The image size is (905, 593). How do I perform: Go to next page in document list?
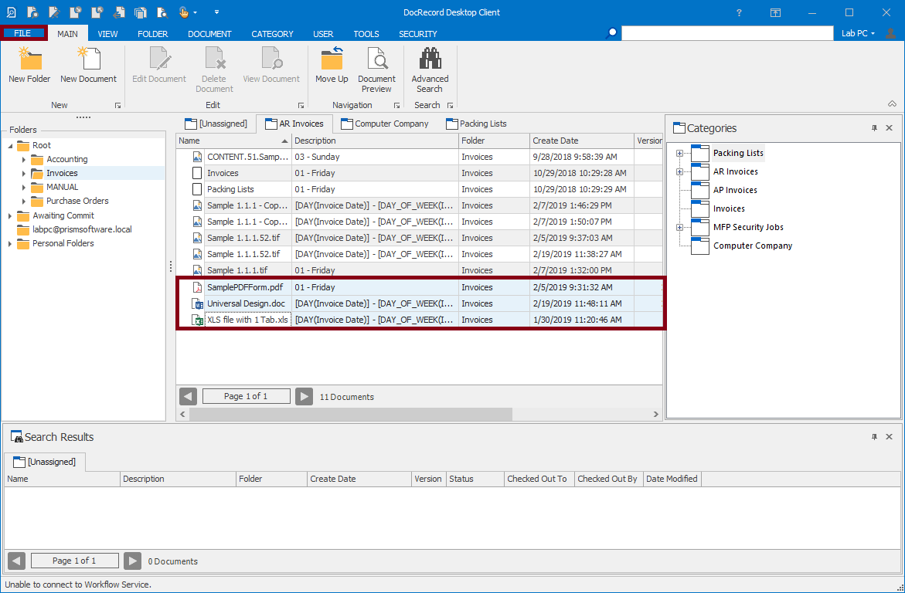tap(305, 396)
